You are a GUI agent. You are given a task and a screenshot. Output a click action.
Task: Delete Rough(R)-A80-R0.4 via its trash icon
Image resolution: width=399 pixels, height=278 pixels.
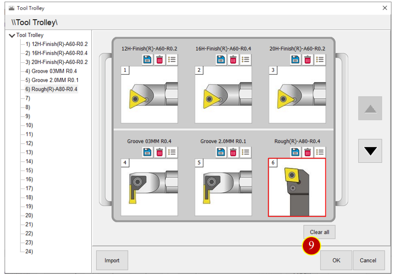307,152
